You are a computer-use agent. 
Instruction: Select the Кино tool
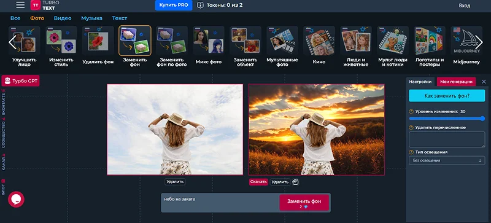(319, 45)
